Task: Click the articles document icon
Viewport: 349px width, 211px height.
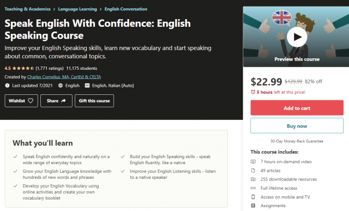Action: click(x=253, y=171)
